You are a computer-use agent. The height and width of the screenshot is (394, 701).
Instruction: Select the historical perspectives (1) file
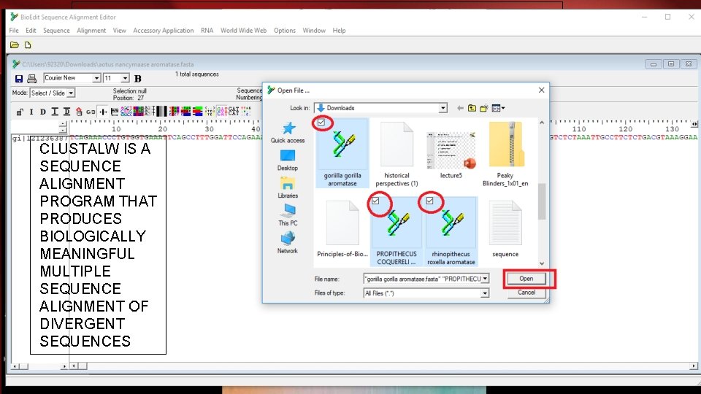point(397,153)
